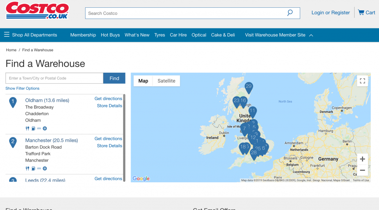Get directions to the Leeds warehouse
Viewport: 379px width, 210px height.
(108, 178)
